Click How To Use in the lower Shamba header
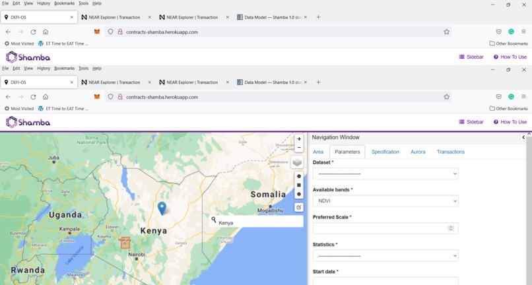This screenshot has height=285, width=532. coord(510,122)
